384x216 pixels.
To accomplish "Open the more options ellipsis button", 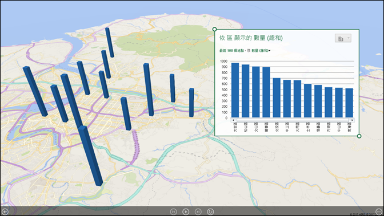I will pyautogui.click(x=379, y=211).
